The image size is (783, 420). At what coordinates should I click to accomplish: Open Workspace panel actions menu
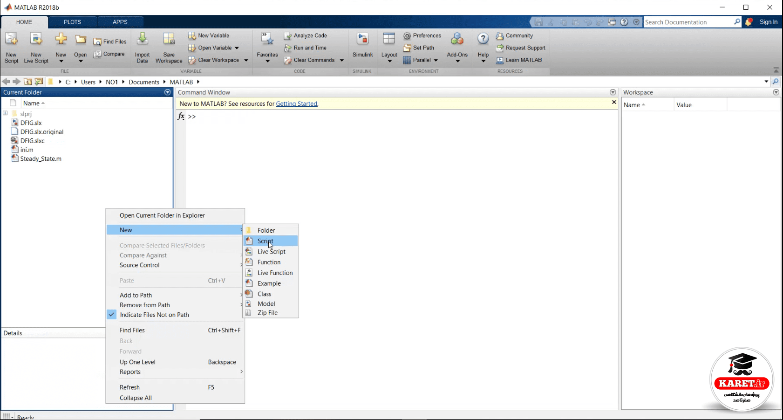click(x=776, y=92)
